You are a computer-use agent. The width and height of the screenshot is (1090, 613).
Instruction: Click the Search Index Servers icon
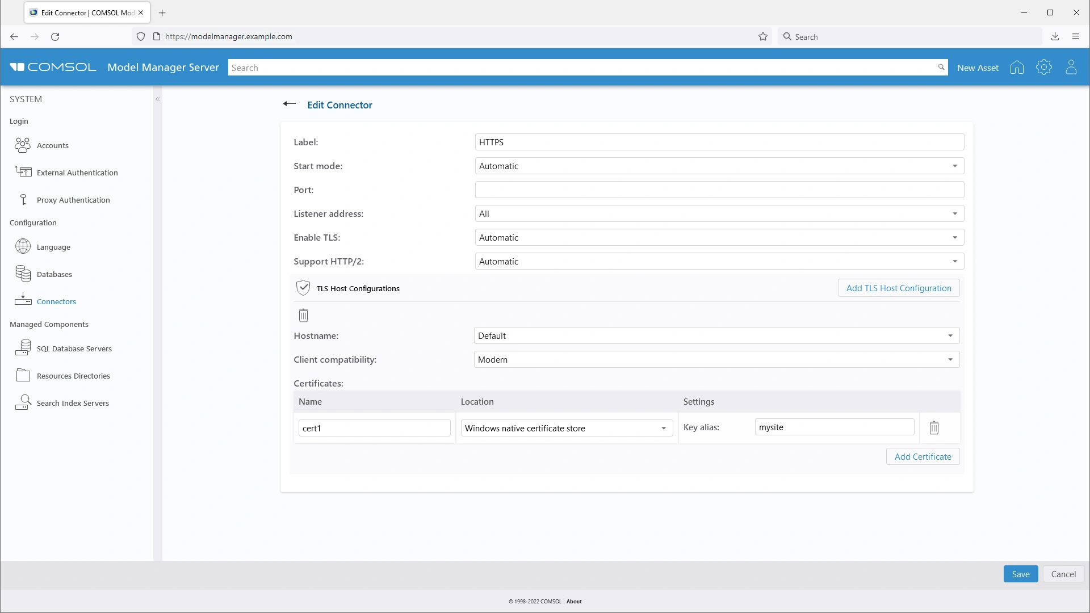[x=23, y=402]
